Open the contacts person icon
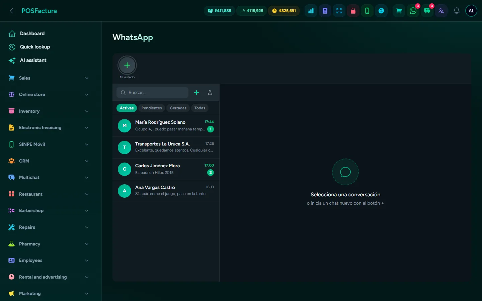 210,93
